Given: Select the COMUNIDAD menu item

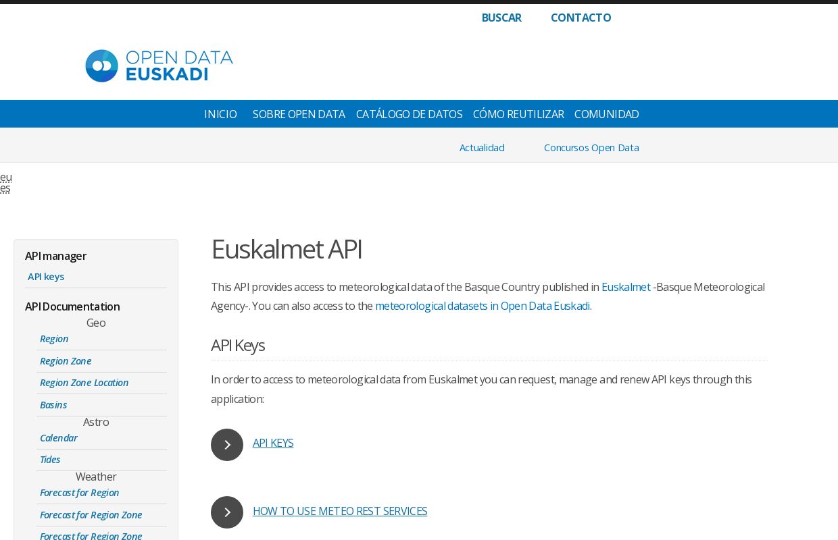Looking at the screenshot, I should (606, 114).
